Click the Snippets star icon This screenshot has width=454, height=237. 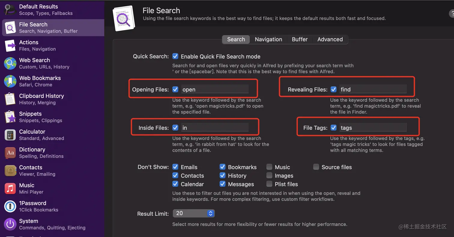[10, 117]
